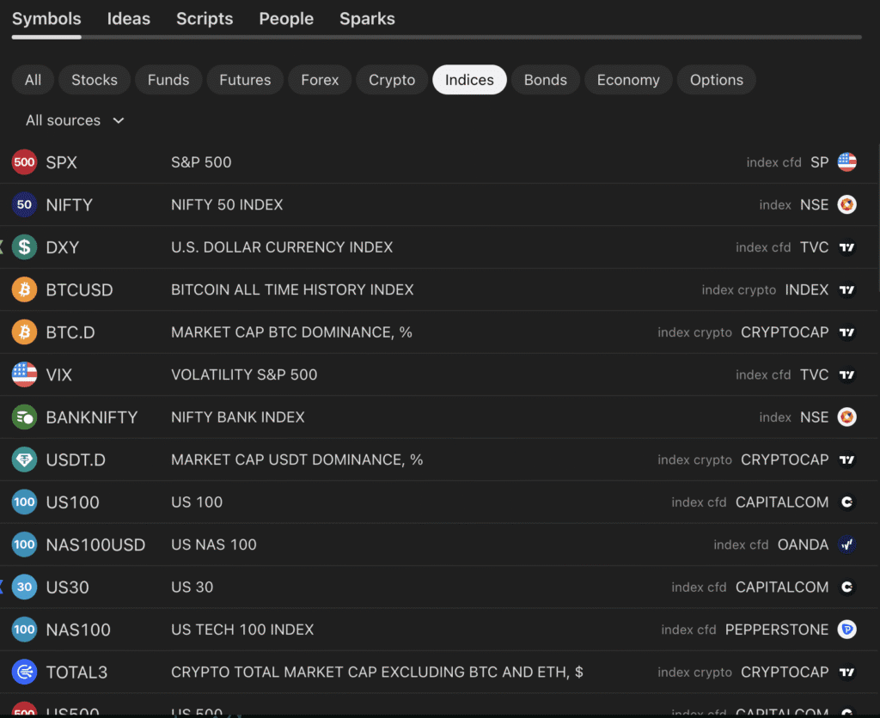
Task: Open the Sparks tab
Action: tap(367, 19)
